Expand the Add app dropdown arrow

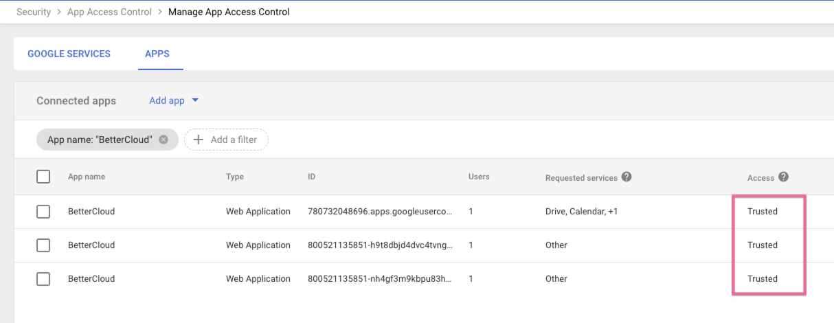195,100
